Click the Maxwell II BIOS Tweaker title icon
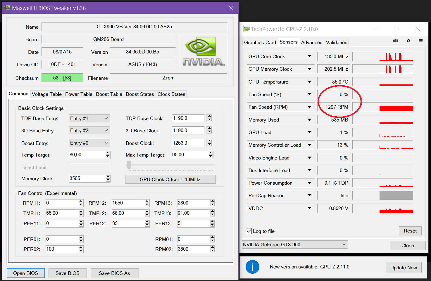The height and width of the screenshot is (281, 431). pos(7,8)
